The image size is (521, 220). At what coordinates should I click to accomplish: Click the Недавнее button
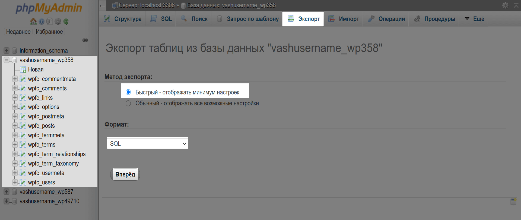pos(18,32)
